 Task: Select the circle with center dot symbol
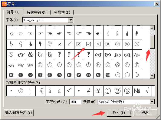point(118,75)
